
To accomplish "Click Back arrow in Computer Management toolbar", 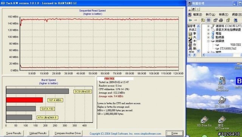I will click(x=190, y=20).
